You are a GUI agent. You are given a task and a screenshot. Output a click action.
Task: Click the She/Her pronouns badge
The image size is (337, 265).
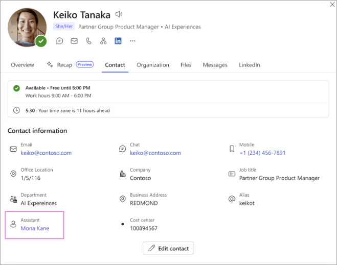tap(64, 27)
